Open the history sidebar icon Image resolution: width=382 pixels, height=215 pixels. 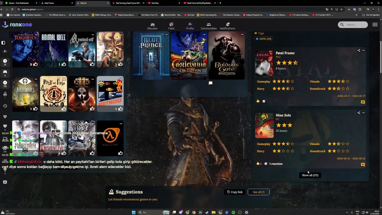5,106
